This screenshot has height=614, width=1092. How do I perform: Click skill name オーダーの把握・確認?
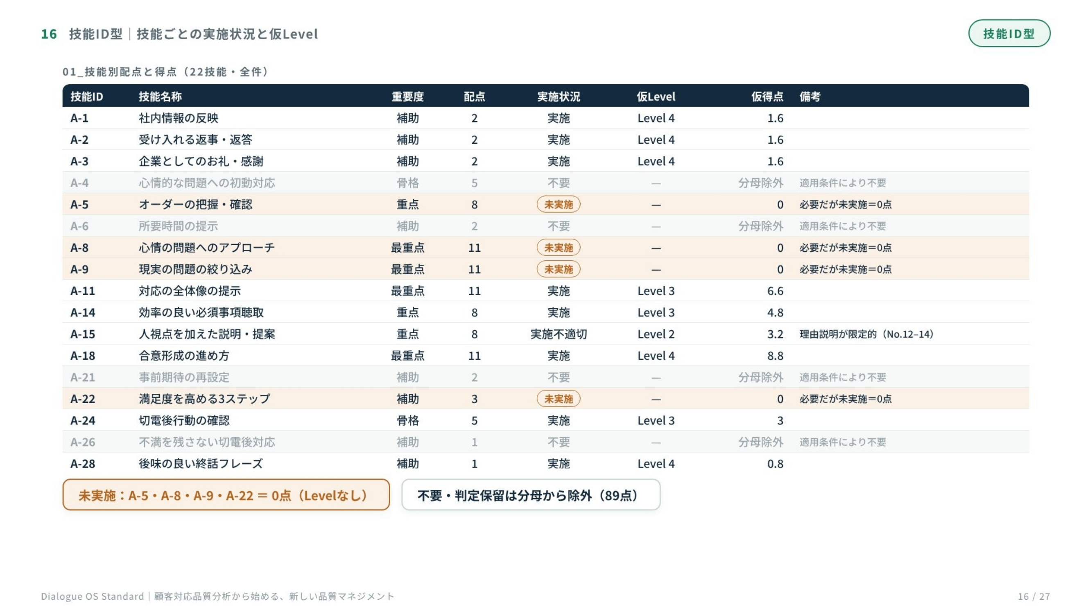tap(195, 205)
